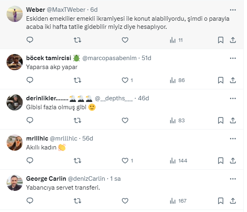
Task: Click the mrlllhlc profile avatar
Action: pos(15,142)
